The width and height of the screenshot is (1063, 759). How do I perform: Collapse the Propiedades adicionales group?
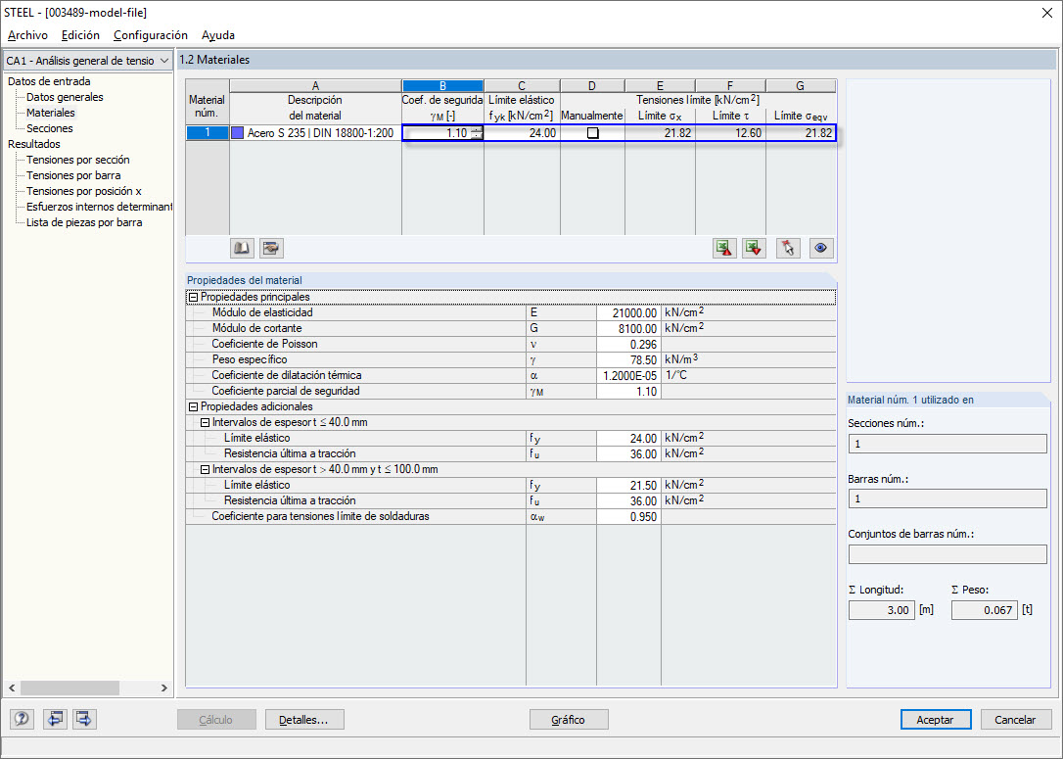pyautogui.click(x=193, y=407)
